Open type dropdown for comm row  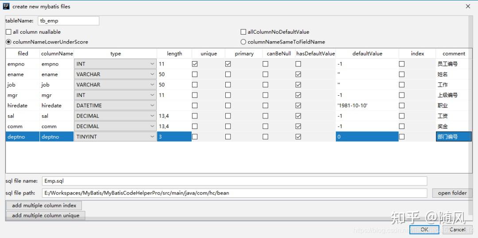click(115, 126)
